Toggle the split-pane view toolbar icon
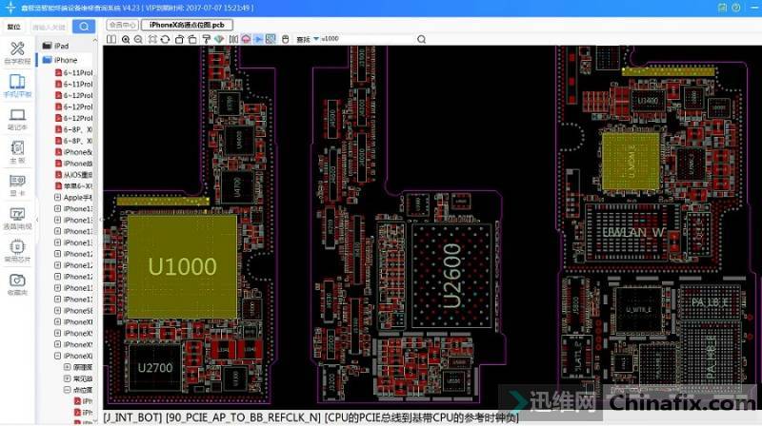Image resolution: width=762 pixels, height=426 pixels. click(x=111, y=39)
